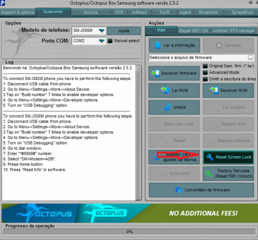The width and height of the screenshot is (258, 240).
Task: Click the application logo in the title bar
Action: (x=2, y=3)
